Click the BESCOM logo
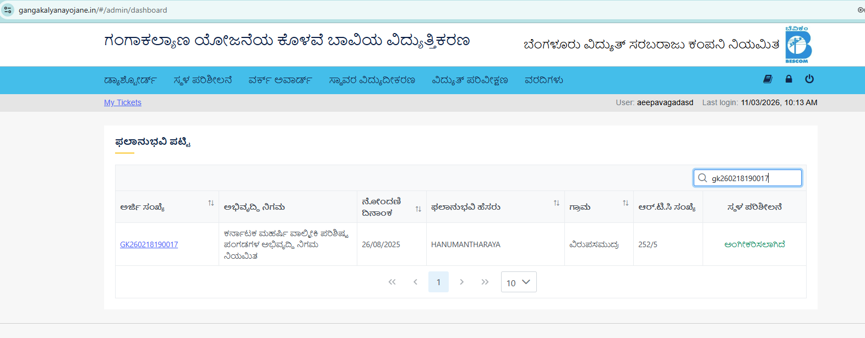The image size is (865, 338). [x=798, y=45]
